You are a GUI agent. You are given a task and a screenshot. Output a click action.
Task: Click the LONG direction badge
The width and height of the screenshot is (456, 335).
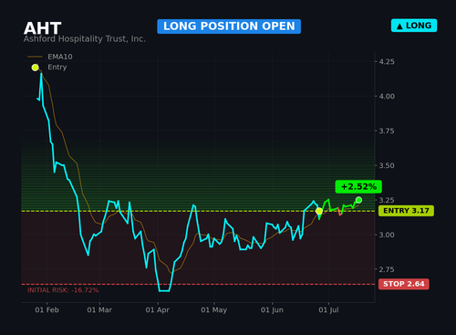point(414,26)
